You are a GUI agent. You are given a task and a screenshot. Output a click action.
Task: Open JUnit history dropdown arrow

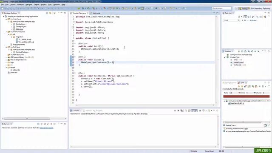[x=266, y=86]
